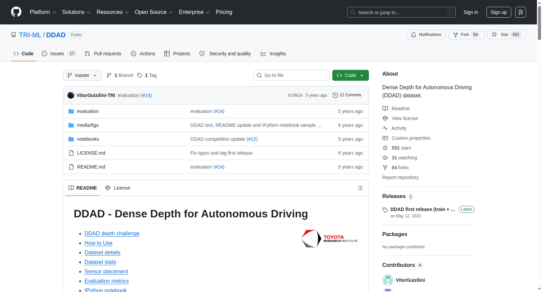
Task: Click Report repository link
Action: (400, 177)
